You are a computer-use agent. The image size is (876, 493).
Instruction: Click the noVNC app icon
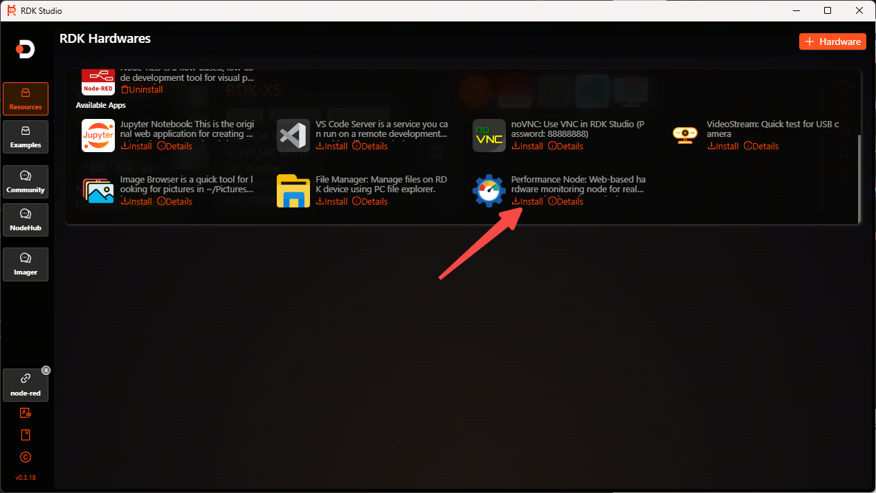pyautogui.click(x=489, y=136)
